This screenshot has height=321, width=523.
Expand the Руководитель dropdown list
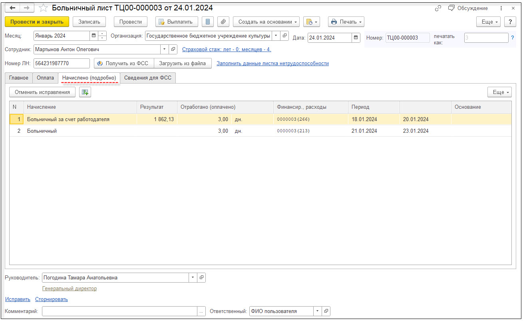click(x=193, y=277)
